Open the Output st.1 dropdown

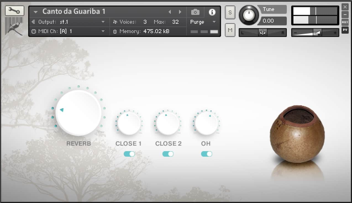click(x=103, y=22)
